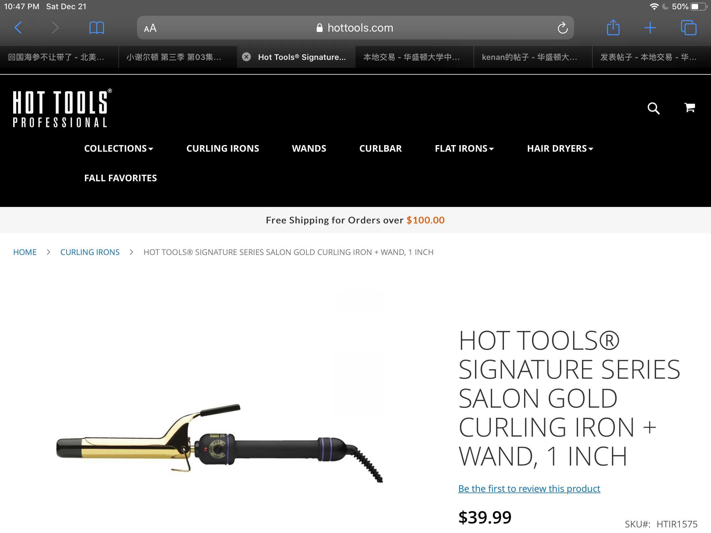Screen dimensions: 711x533
Task: Open the Safari bookmarks book icon
Action: pos(96,28)
